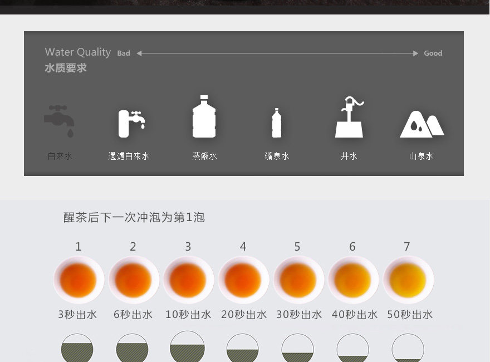This screenshot has width=490, height=362.
Task: Click the '3秒出水' label
Action: (x=77, y=315)
